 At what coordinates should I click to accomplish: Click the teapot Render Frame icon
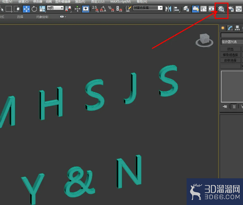coord(239,9)
